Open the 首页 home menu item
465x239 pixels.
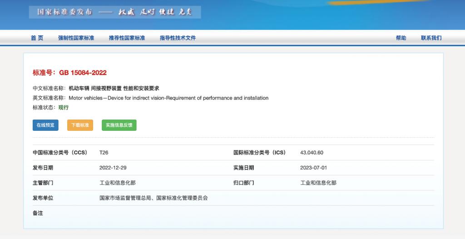(x=37, y=38)
